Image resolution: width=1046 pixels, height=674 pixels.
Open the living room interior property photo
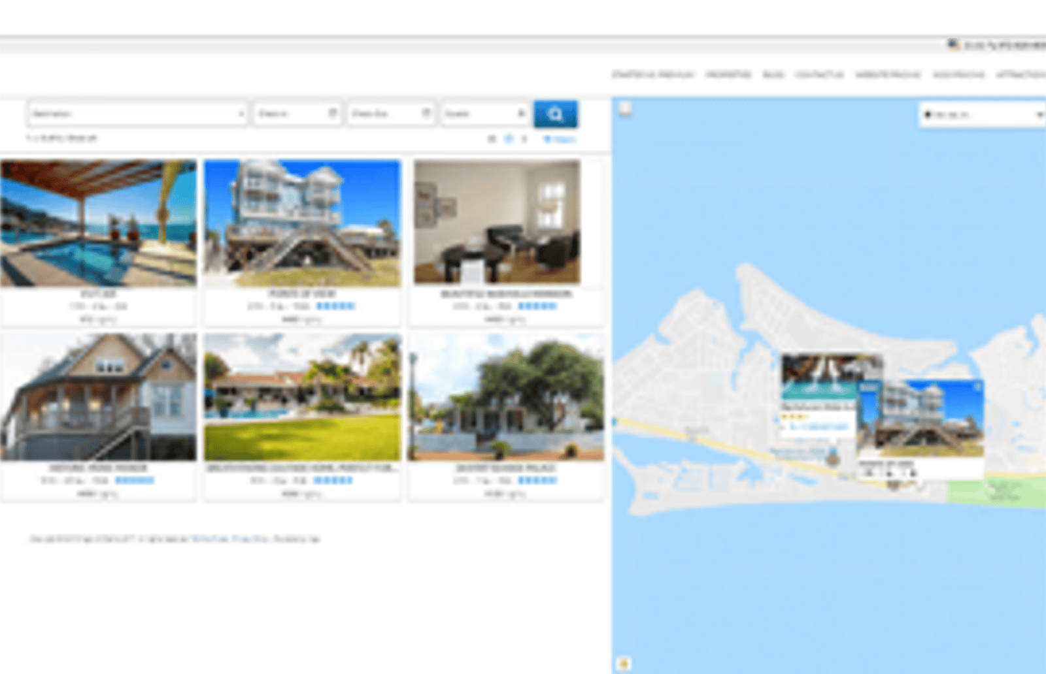(497, 223)
